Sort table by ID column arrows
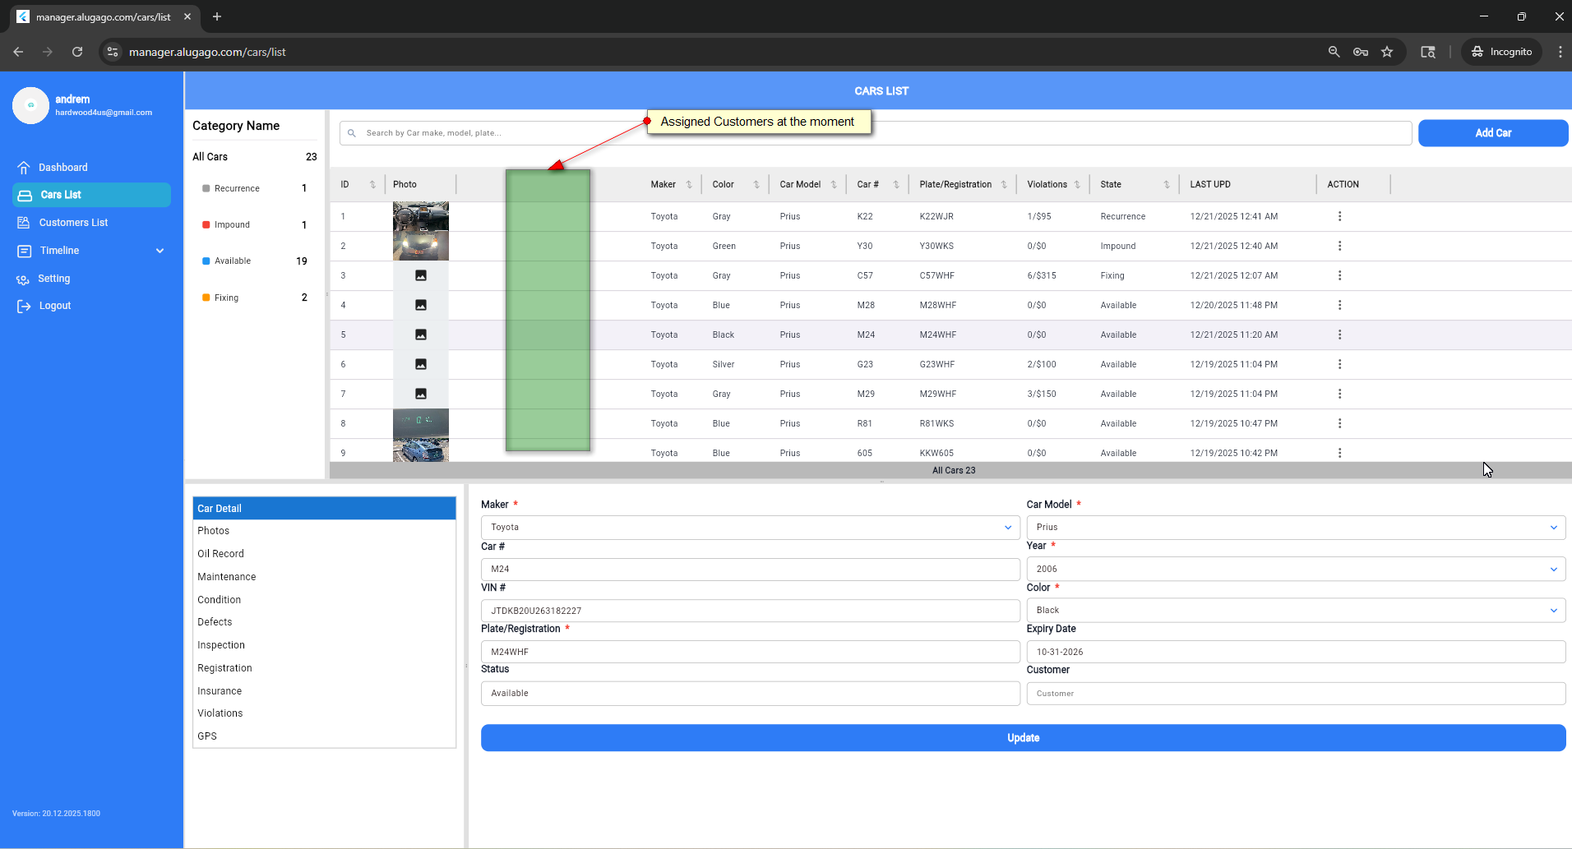The height and width of the screenshot is (849, 1572). (x=372, y=185)
